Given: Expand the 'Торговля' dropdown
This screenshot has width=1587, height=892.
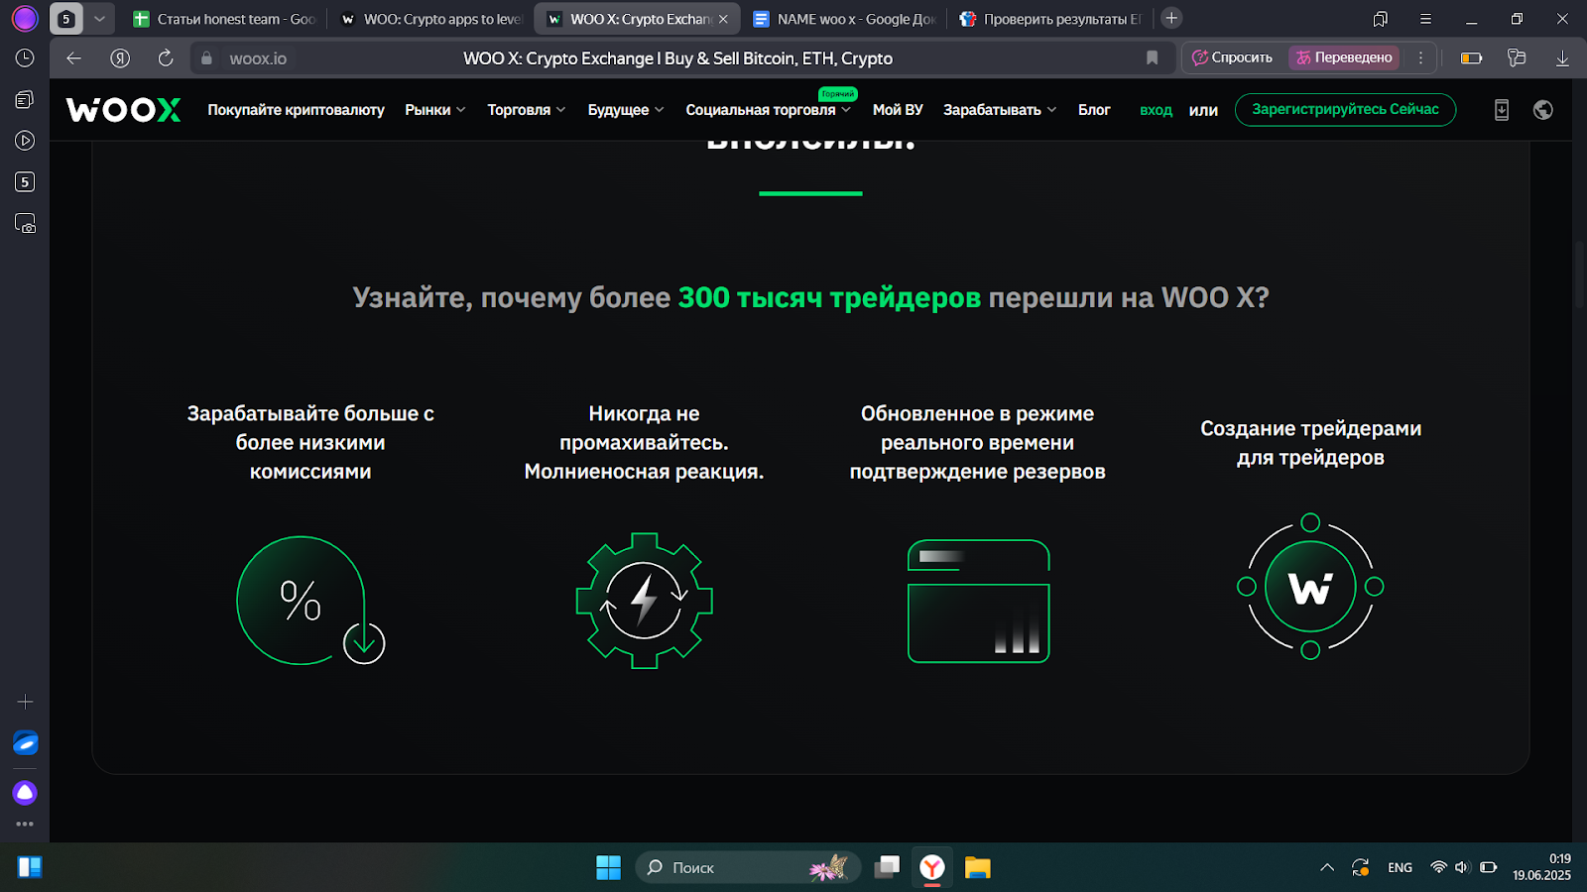Looking at the screenshot, I should click(527, 110).
